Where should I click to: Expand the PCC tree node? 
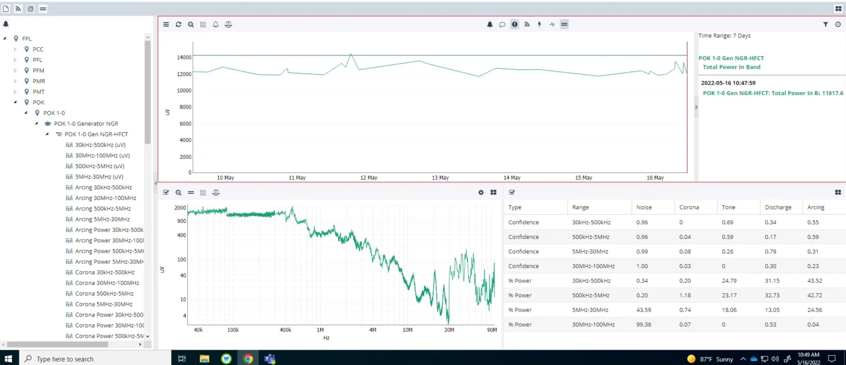click(x=16, y=50)
